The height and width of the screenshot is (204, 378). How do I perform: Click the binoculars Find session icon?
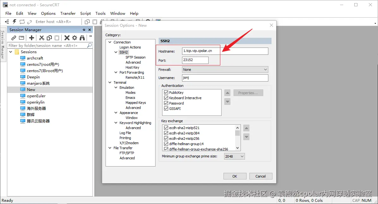click(82, 38)
